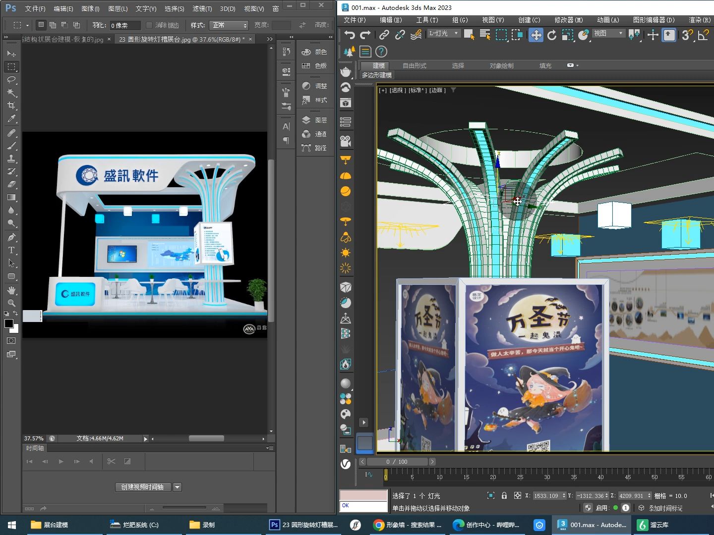The image size is (714, 535).
Task: Toggle Snaps 3 button in 3ds Max toolbar
Action: point(687,35)
